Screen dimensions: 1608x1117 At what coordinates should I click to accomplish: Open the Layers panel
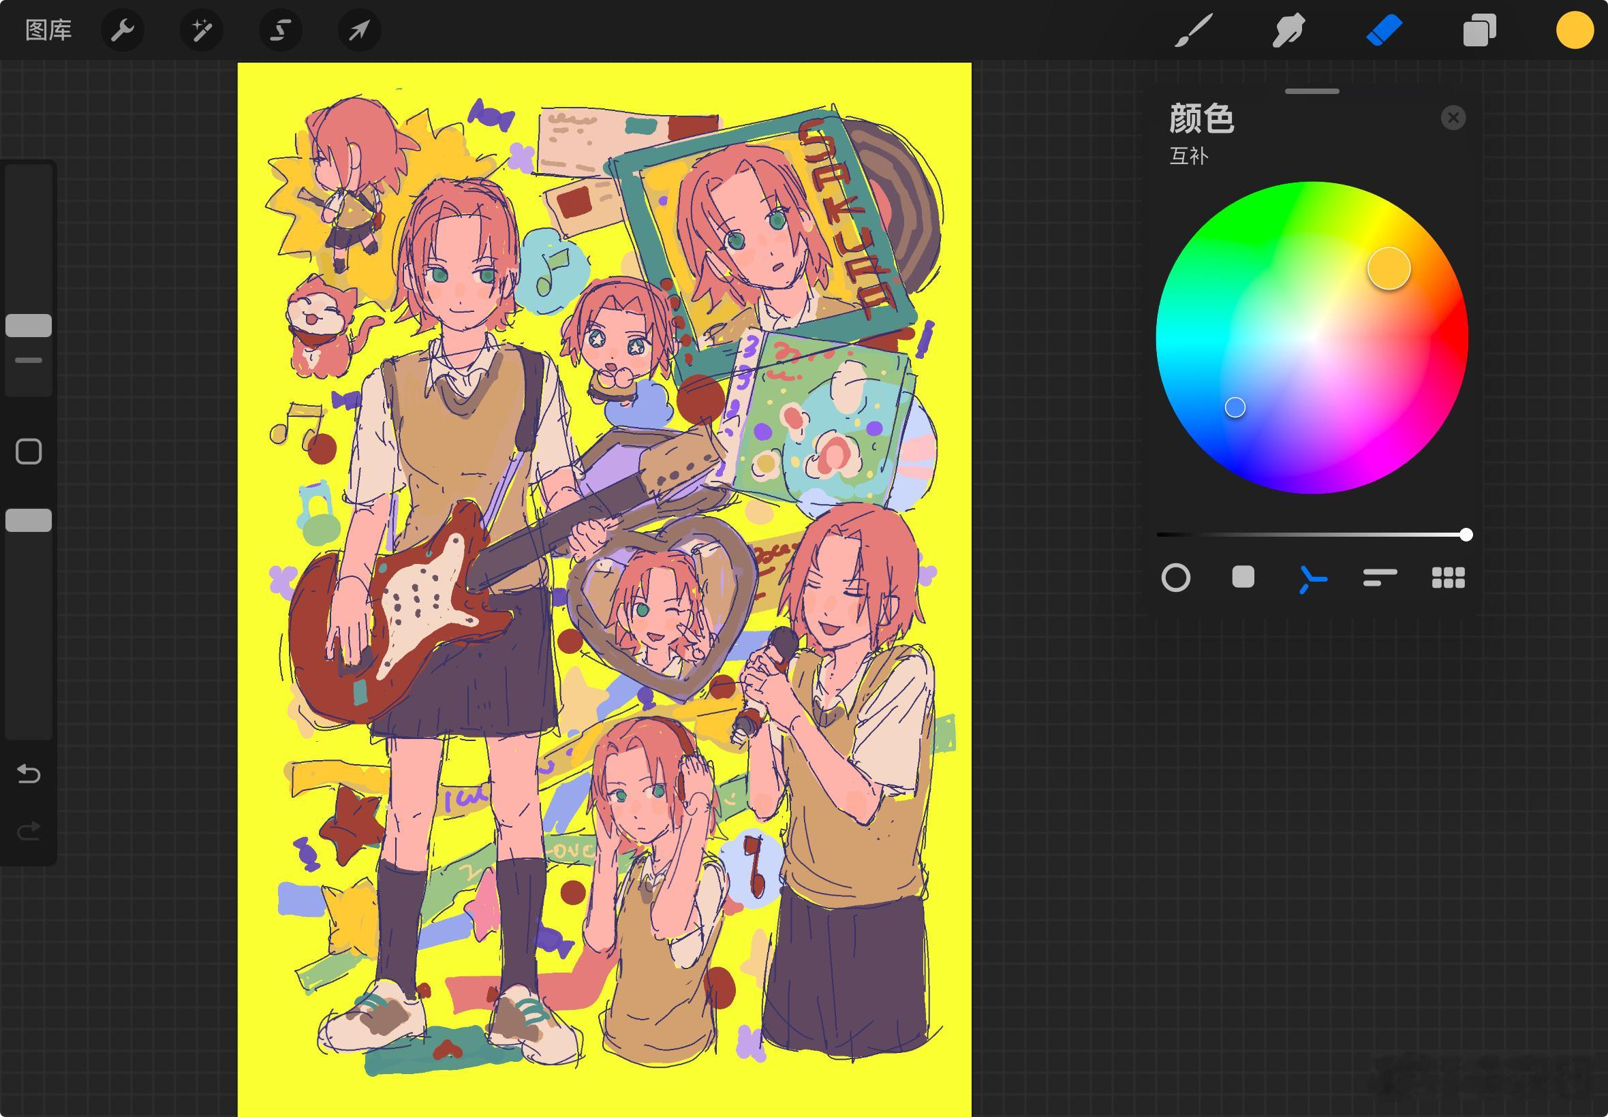(x=1479, y=31)
